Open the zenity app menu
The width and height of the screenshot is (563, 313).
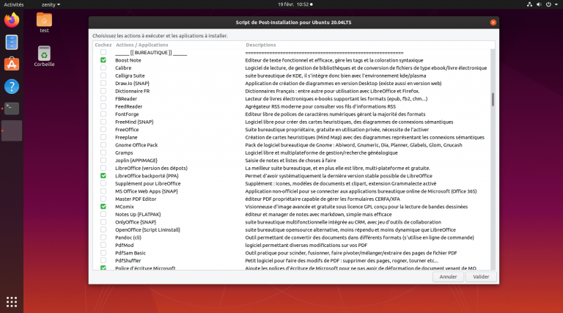(x=51, y=4)
